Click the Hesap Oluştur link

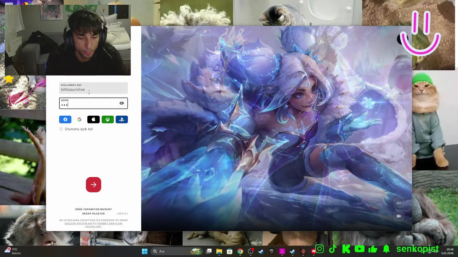93,213
